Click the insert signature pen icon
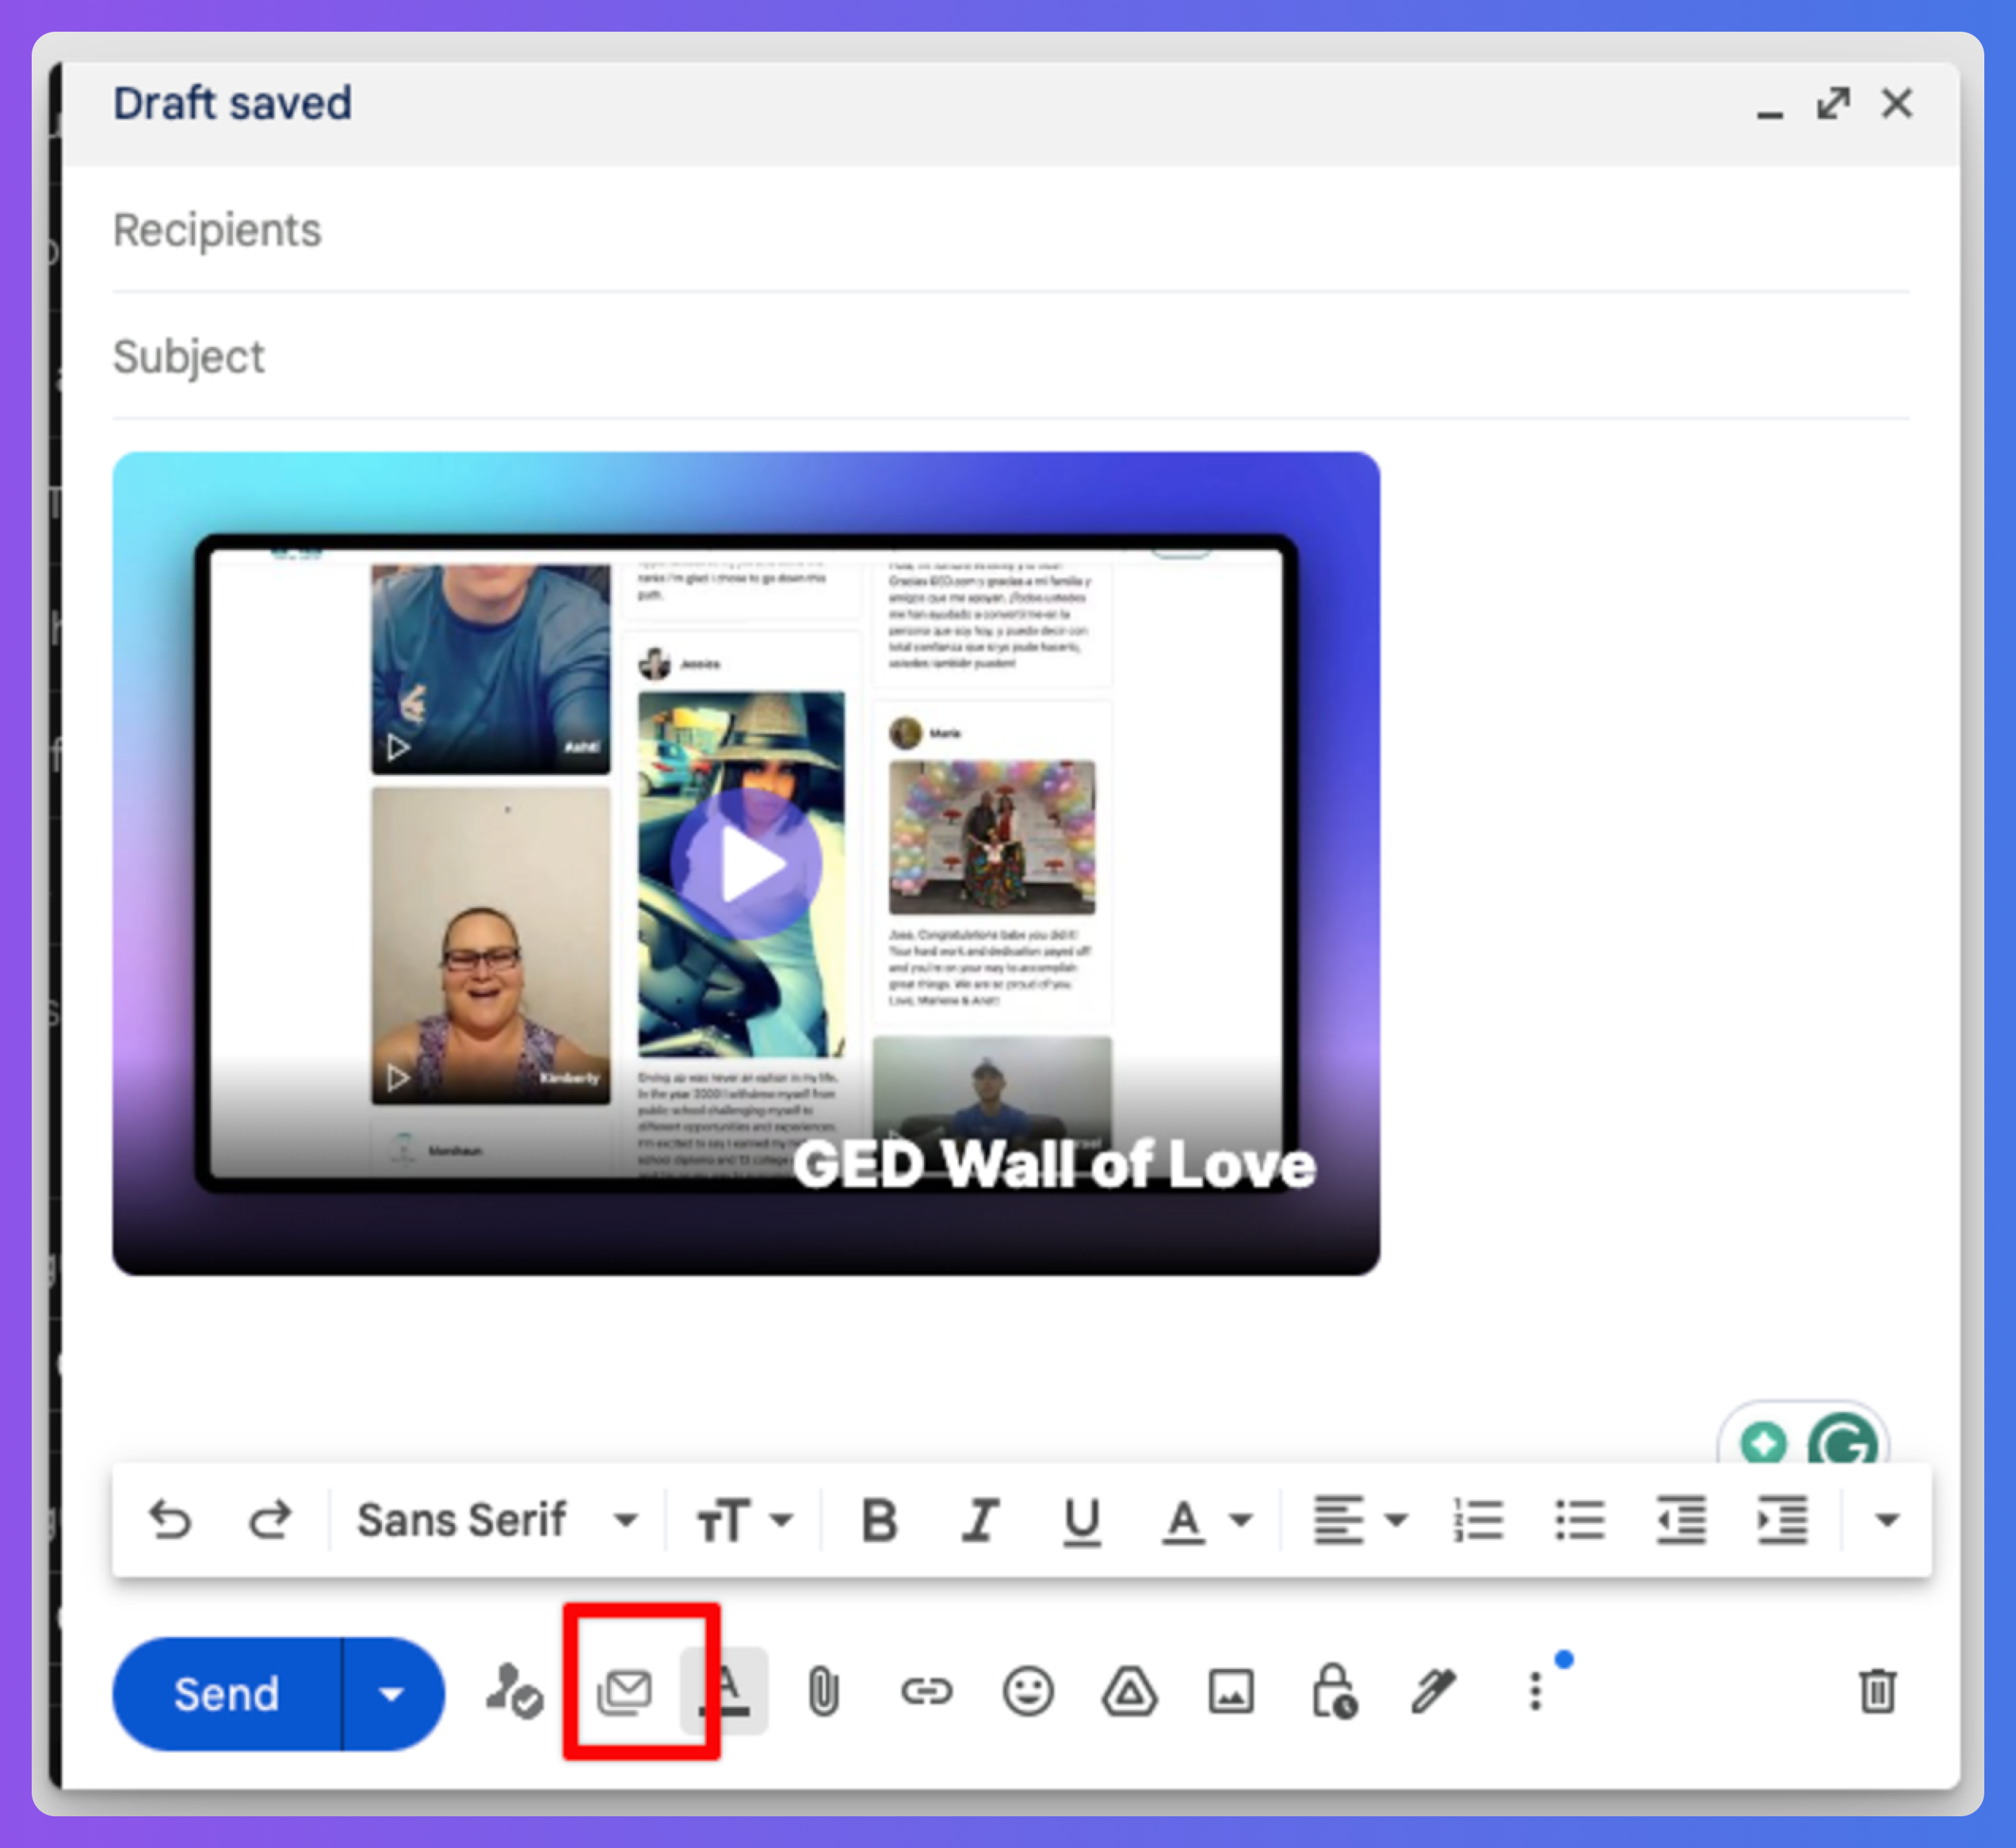Viewport: 2016px width, 1848px height. point(1433,1692)
